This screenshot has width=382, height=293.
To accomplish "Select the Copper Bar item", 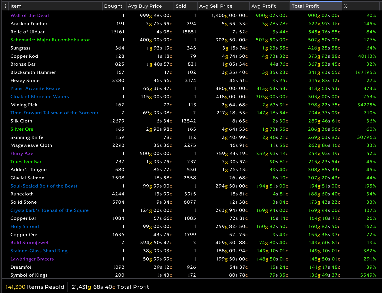I will 23,218.
